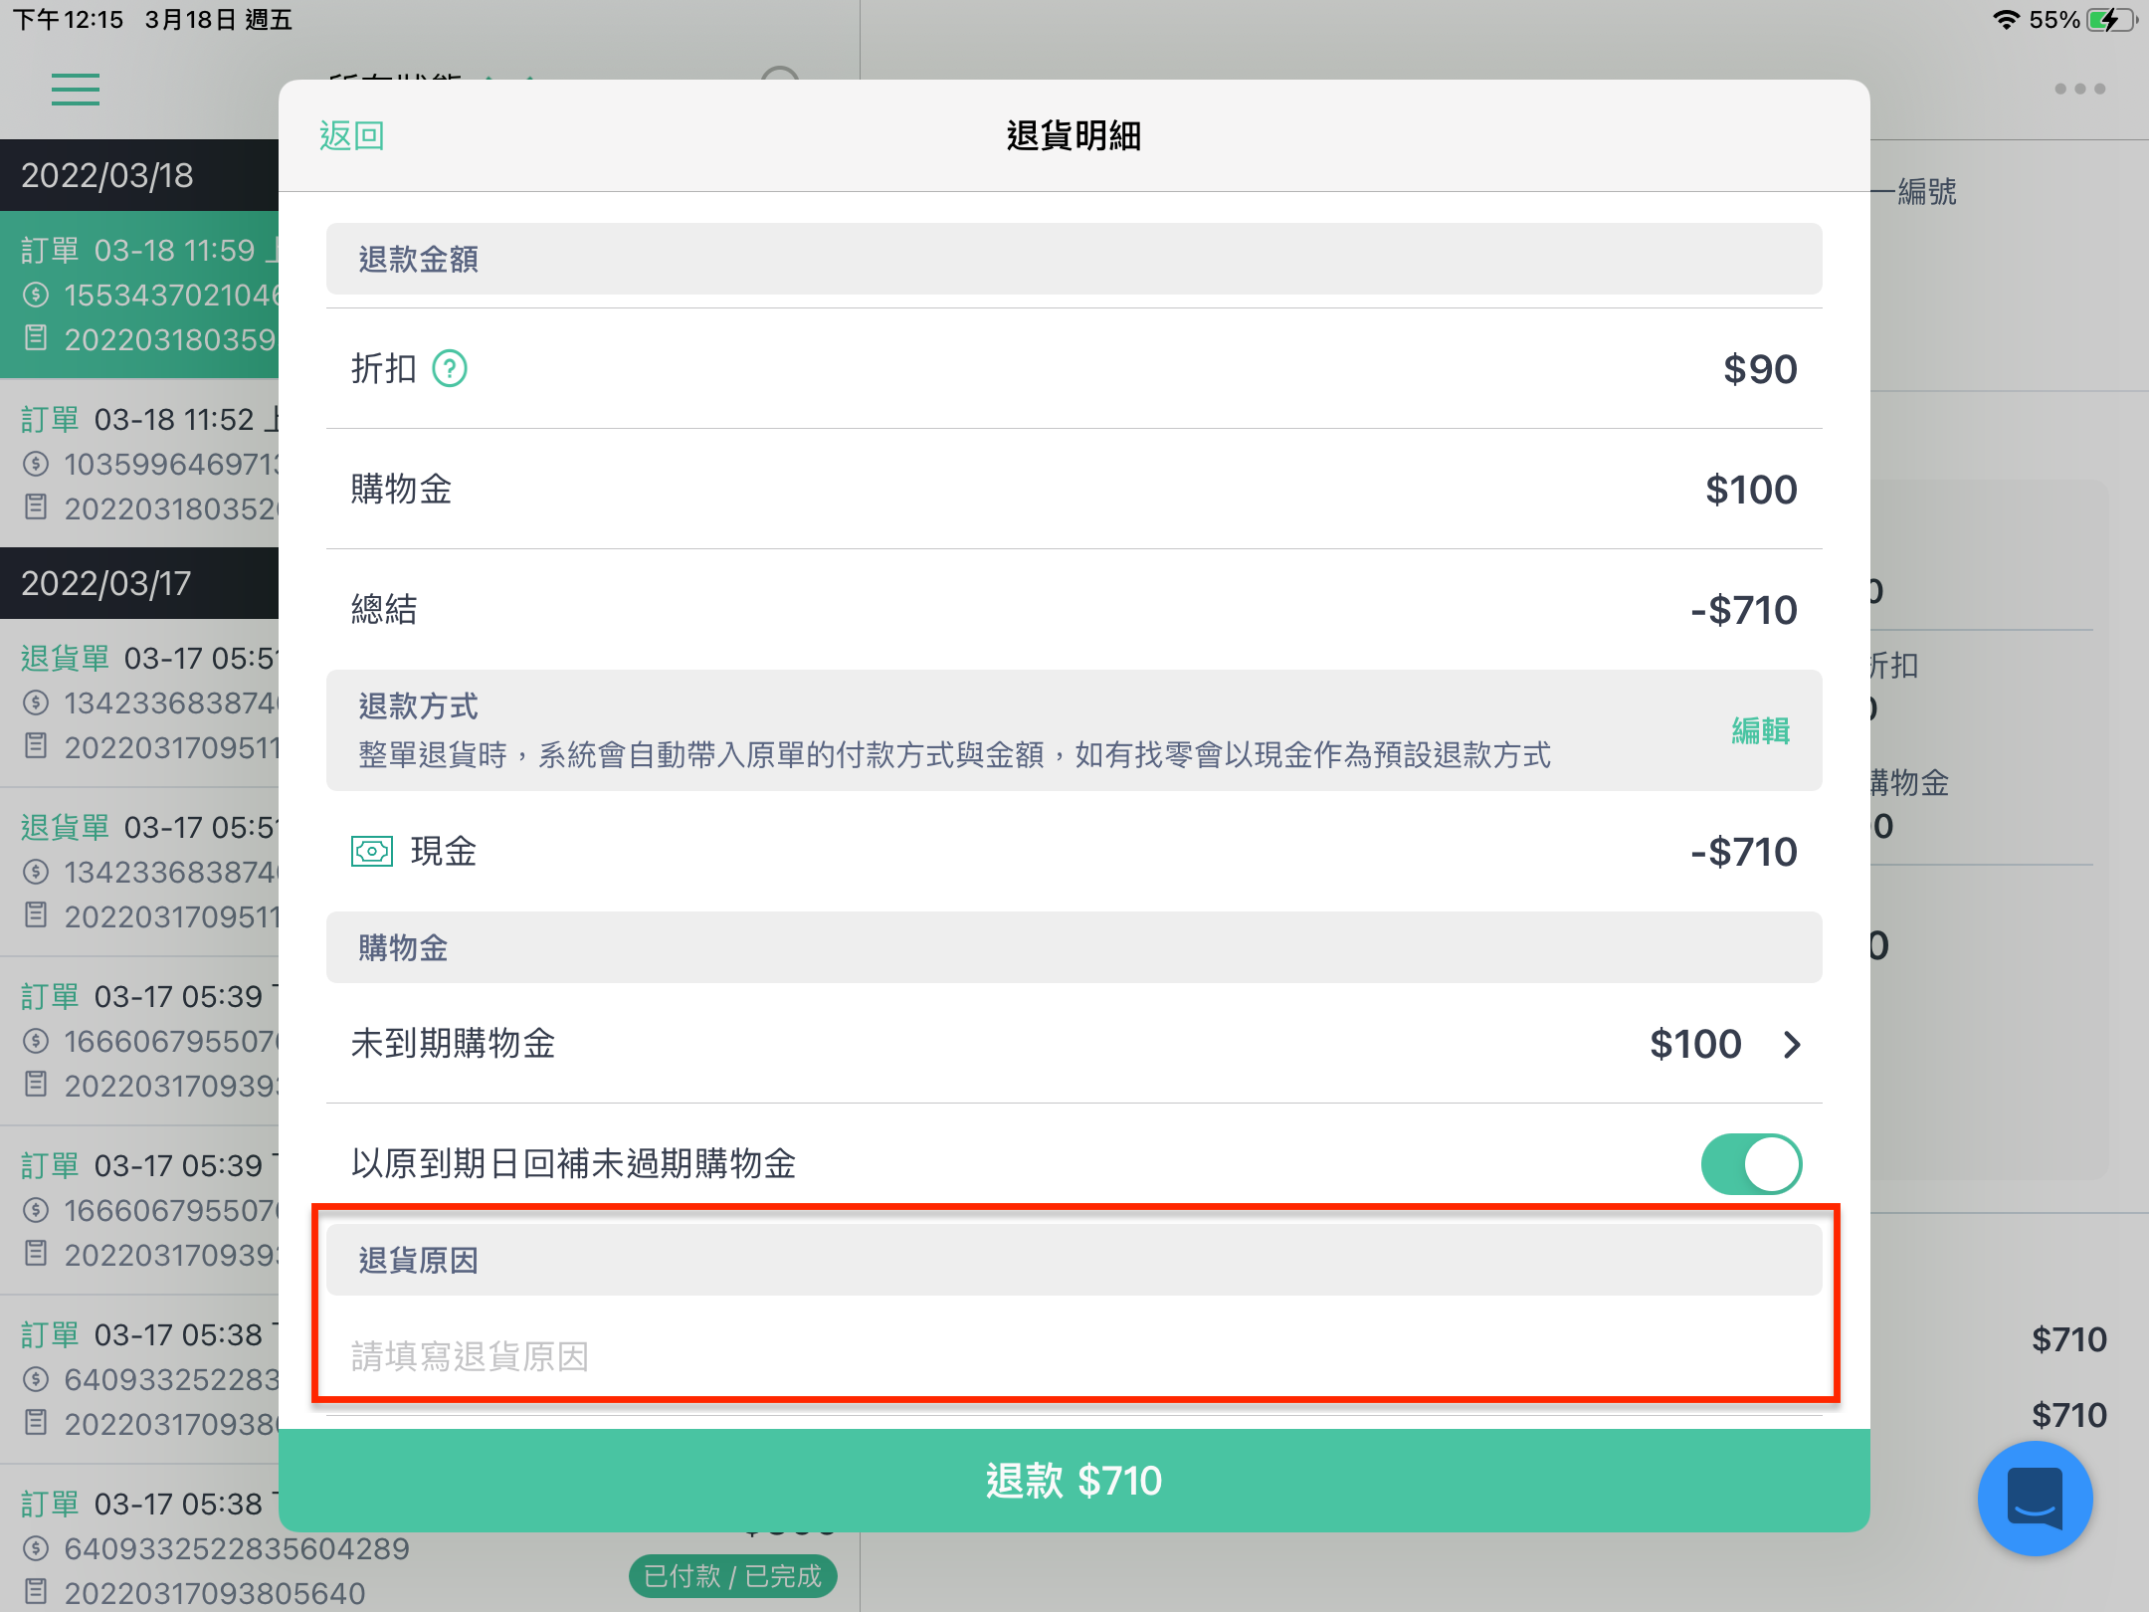Open the three-dot more options menu
This screenshot has height=1612, width=2149.
pos(2079,89)
